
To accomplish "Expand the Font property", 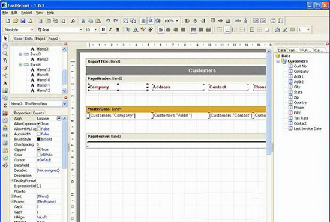I will [x=12, y=196].
